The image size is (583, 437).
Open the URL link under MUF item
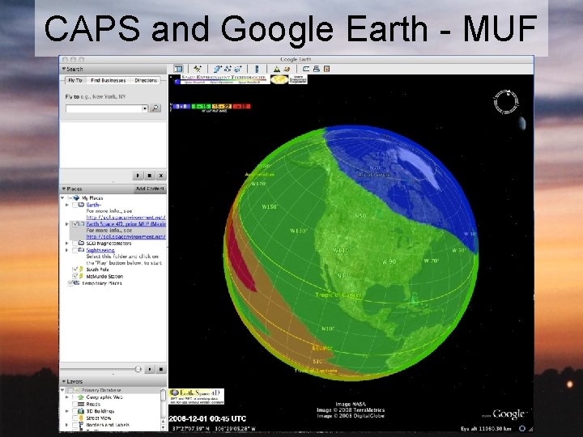click(x=126, y=236)
